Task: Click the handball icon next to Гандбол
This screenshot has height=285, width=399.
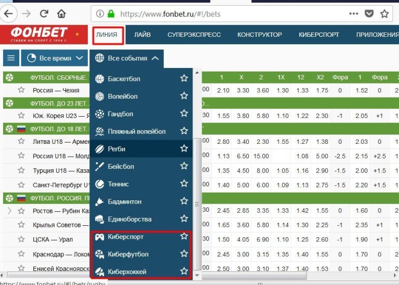Action: (x=100, y=114)
